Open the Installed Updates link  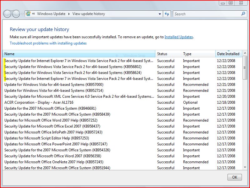(x=178, y=37)
